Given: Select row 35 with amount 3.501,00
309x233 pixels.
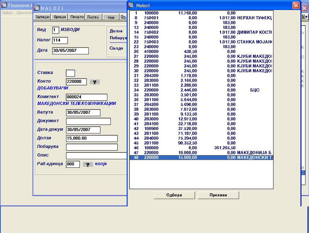Looking at the screenshot, I should point(201,95).
